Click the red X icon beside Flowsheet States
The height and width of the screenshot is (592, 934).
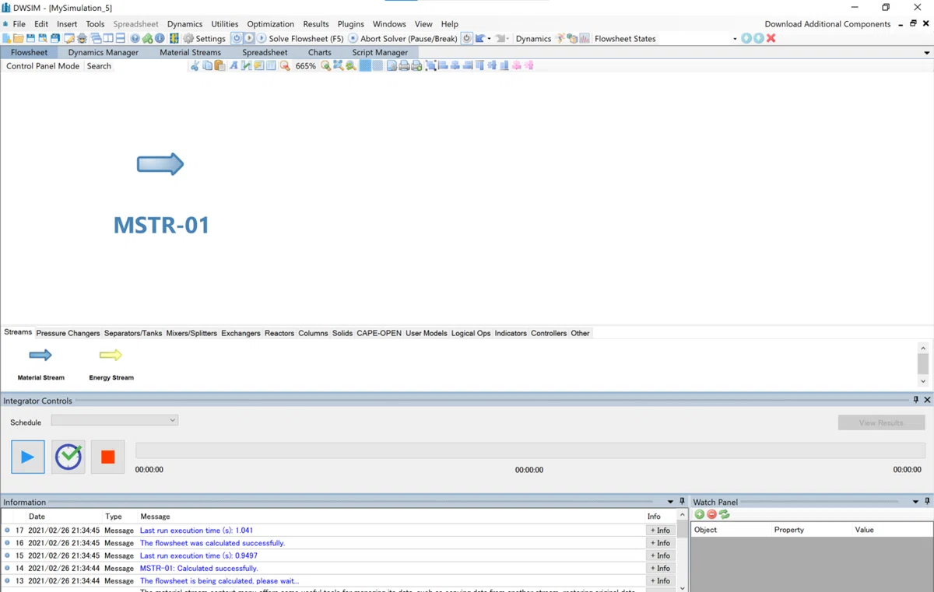coord(771,38)
